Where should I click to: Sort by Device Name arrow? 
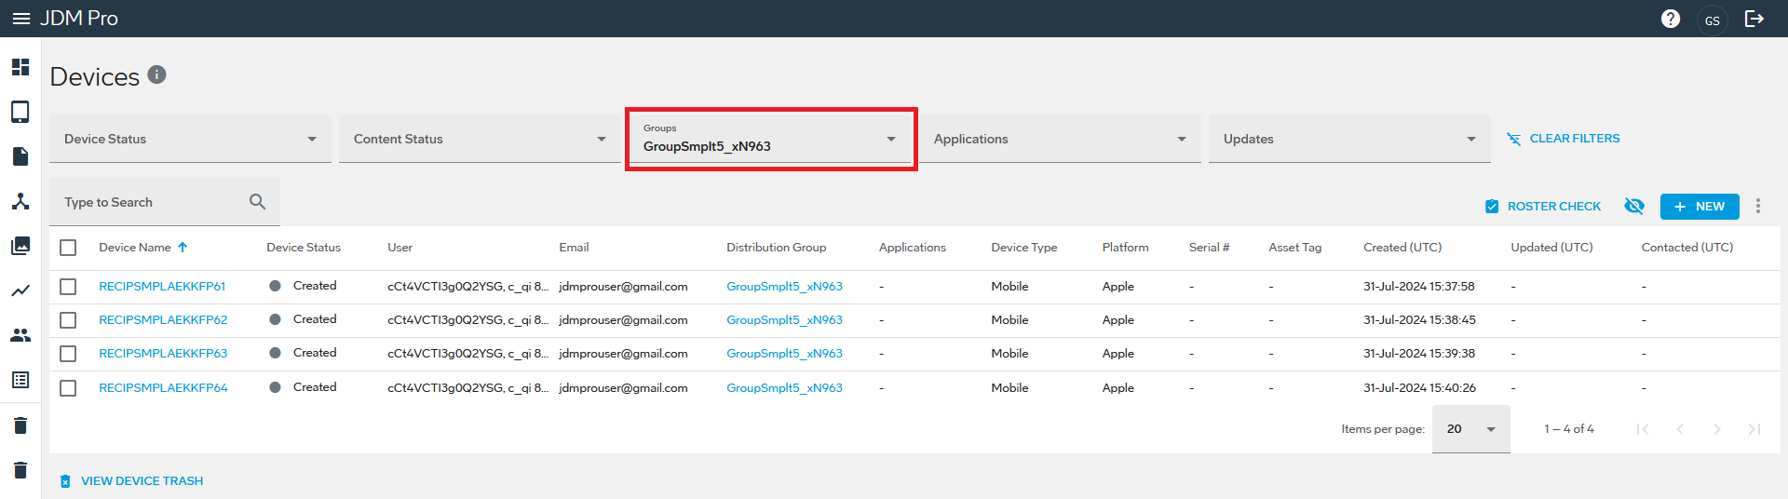(183, 248)
